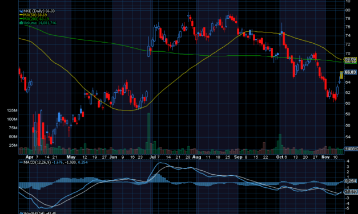358x214 pixels.
Task: Click the Nov 10 date label
Action: coord(335,157)
